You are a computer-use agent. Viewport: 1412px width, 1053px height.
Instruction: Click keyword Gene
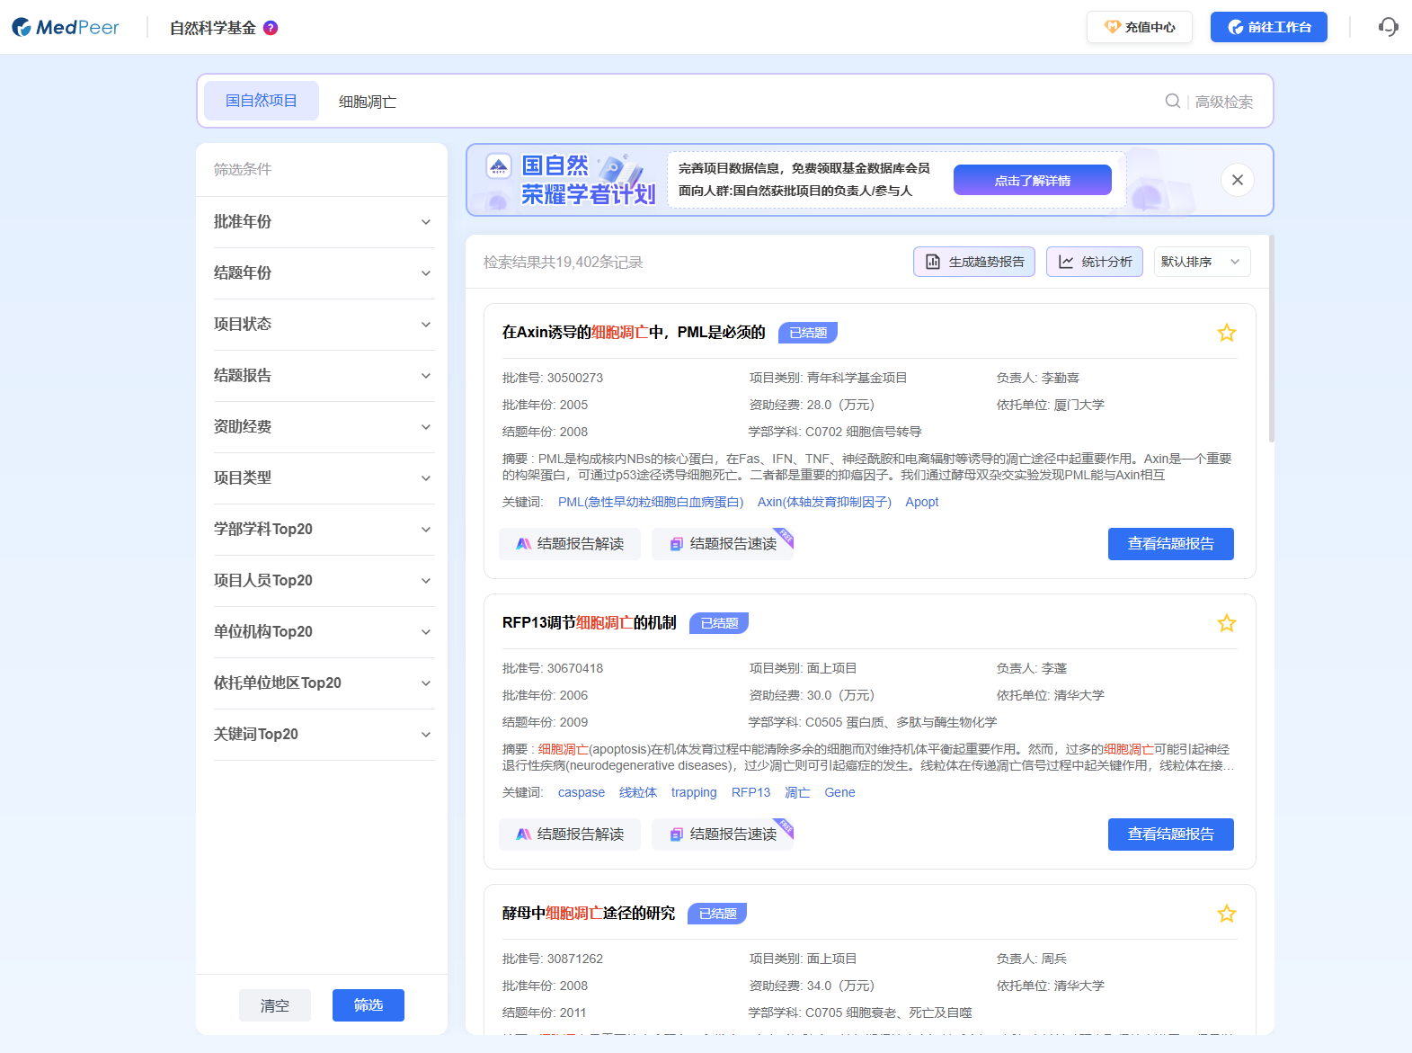(x=839, y=792)
